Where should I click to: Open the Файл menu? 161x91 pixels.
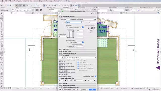tap(14, 1)
